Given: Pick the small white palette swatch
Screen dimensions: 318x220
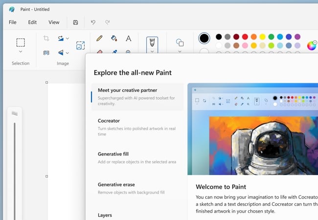Looking at the screenshot, I should [x=219, y=45].
